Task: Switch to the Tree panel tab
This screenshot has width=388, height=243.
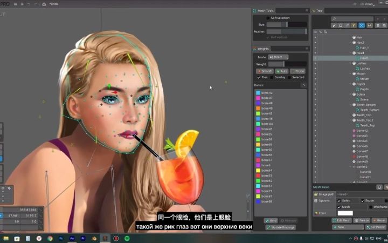Action: [317, 10]
